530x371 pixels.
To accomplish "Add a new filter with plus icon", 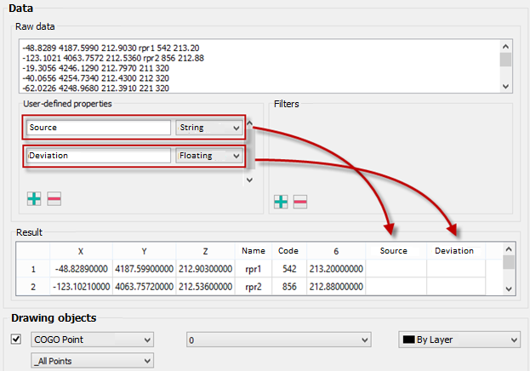I will (x=280, y=202).
